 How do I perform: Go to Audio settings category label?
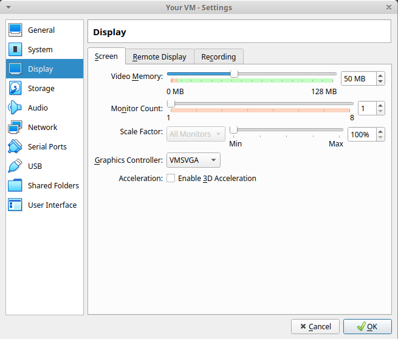(x=38, y=108)
